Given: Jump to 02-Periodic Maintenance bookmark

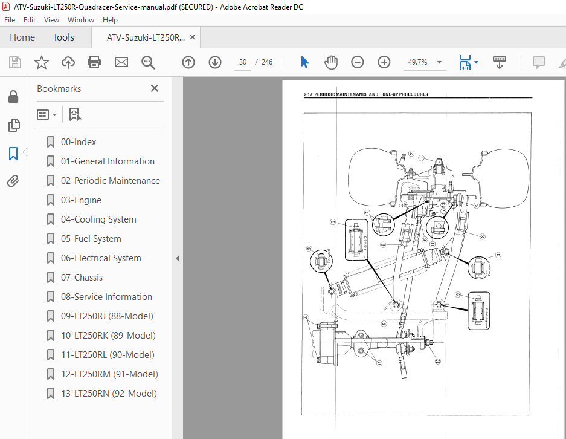Looking at the screenshot, I should coord(110,181).
